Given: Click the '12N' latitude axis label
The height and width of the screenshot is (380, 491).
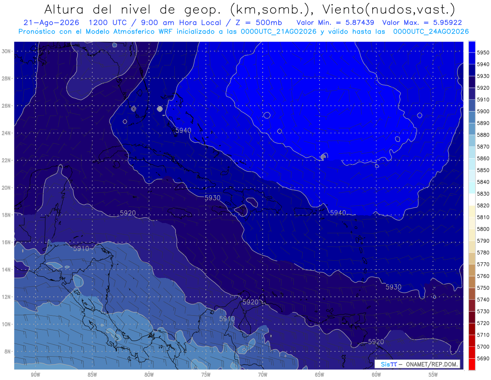Looking at the screenshot, I should point(7,297).
